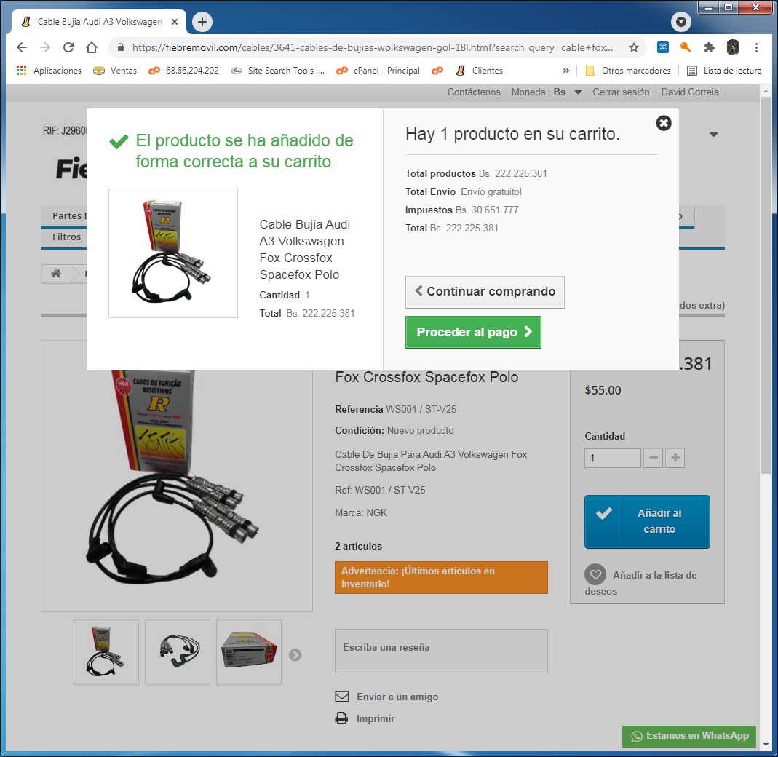Bookmark this page with star icon
The height and width of the screenshot is (757, 778).
(634, 47)
